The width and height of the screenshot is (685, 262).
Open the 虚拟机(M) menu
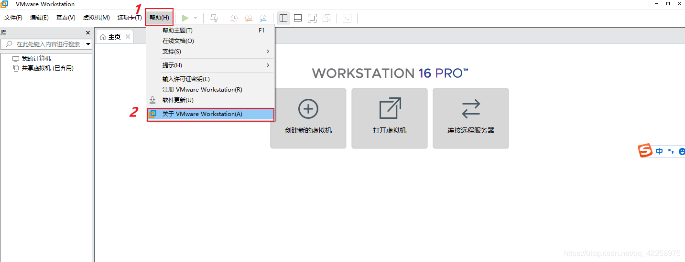97,18
